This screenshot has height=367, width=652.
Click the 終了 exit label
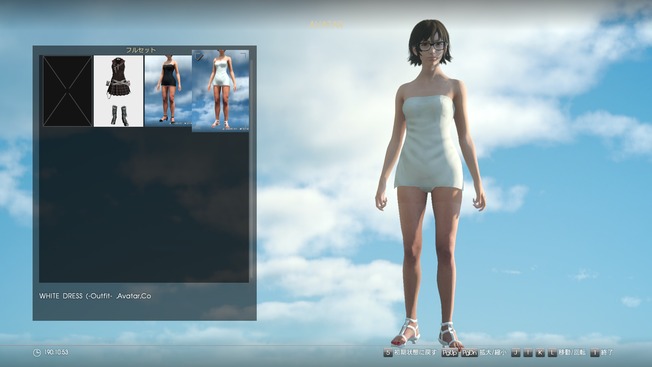coord(607,352)
